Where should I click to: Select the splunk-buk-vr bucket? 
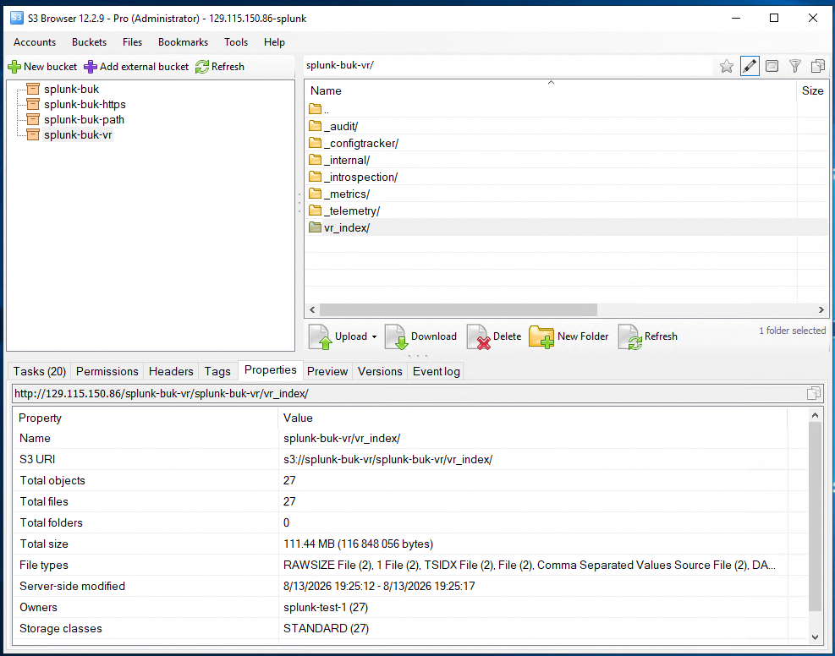pyautogui.click(x=78, y=134)
